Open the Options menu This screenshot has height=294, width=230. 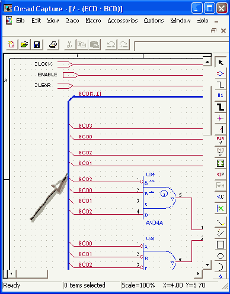point(154,21)
